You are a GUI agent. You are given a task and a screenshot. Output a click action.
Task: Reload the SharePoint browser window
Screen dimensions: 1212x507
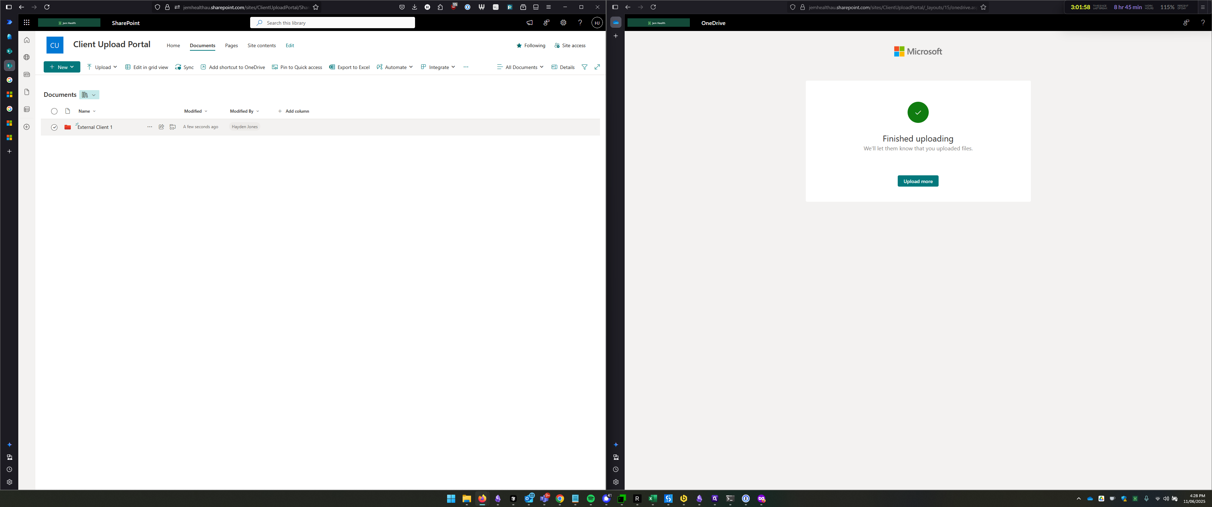pyautogui.click(x=47, y=7)
